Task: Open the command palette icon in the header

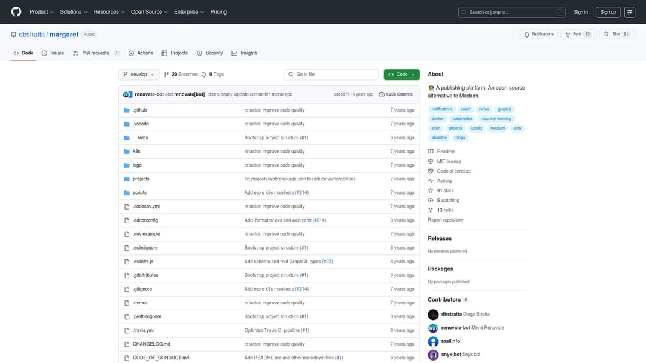Action: 629,12
